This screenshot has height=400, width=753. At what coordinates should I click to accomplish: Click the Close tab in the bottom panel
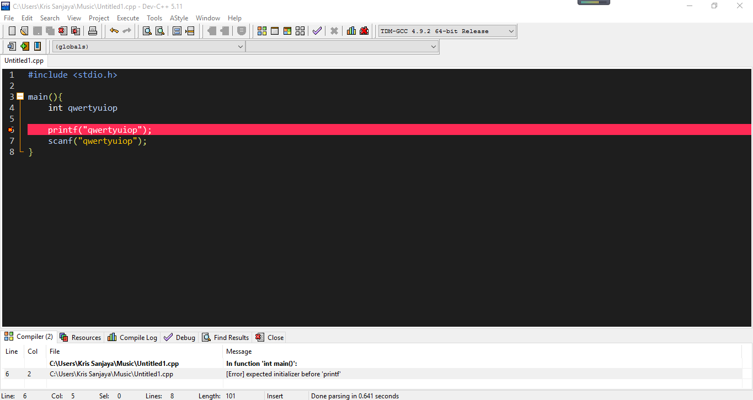click(270, 337)
